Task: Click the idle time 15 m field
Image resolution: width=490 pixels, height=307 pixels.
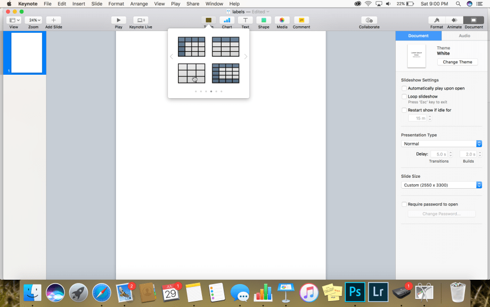Action: tap(418, 118)
